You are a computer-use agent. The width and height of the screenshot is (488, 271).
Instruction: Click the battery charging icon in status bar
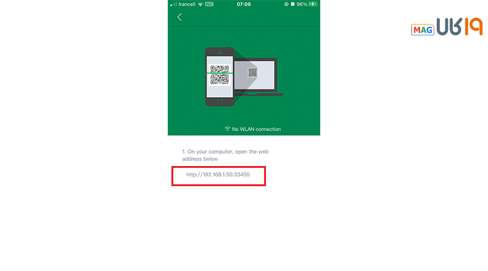pos(313,4)
